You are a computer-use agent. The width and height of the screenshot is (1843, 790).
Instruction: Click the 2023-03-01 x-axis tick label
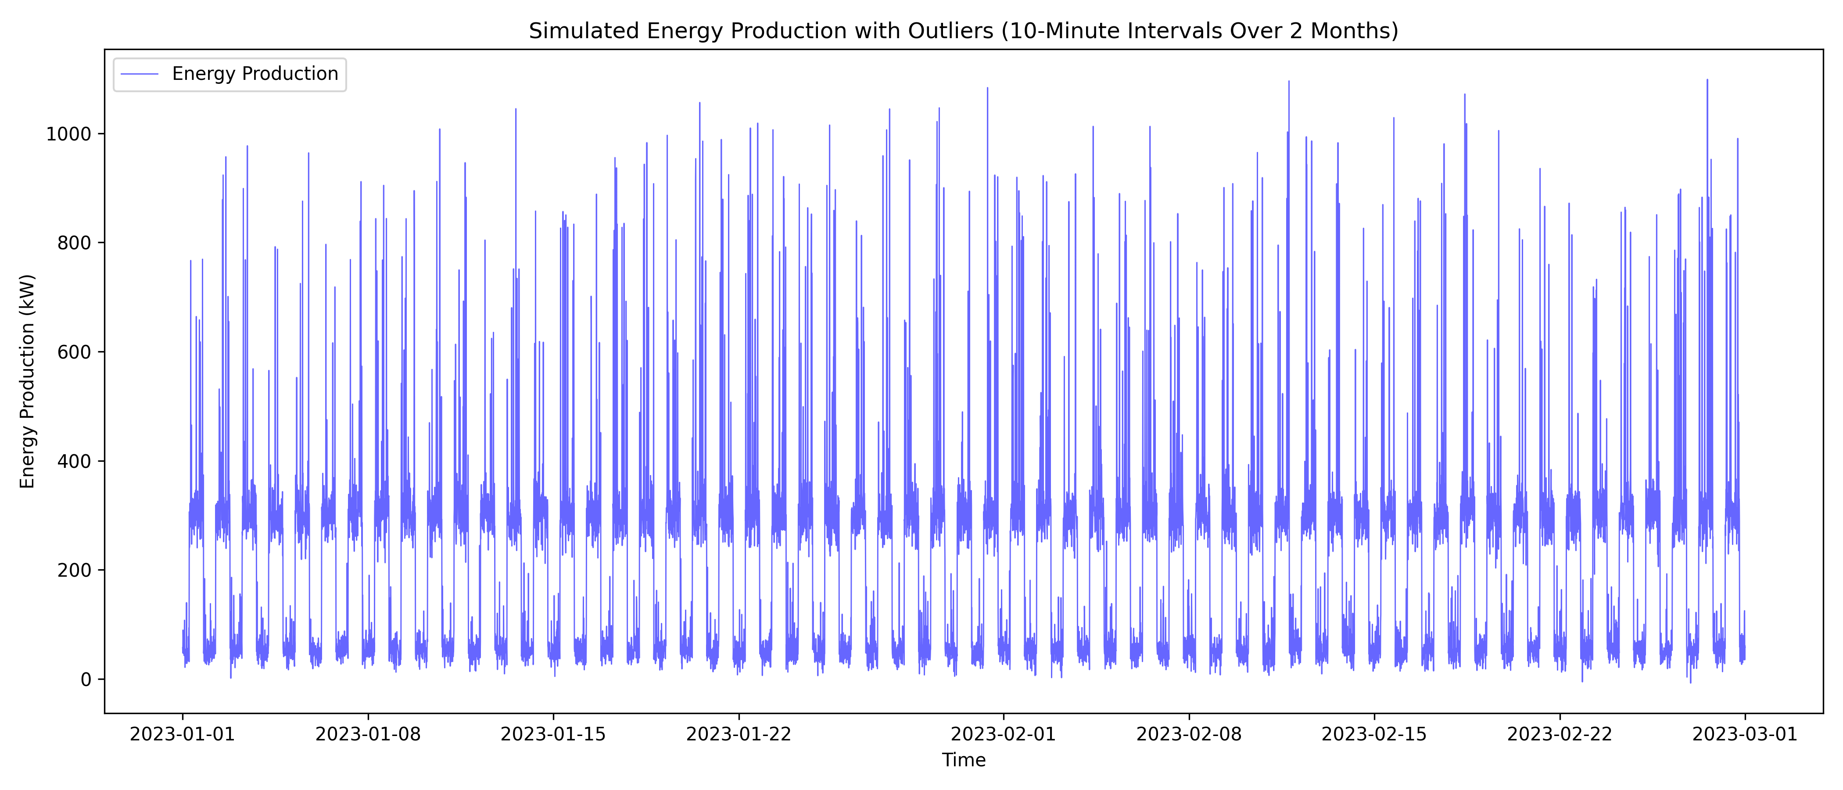click(1744, 734)
